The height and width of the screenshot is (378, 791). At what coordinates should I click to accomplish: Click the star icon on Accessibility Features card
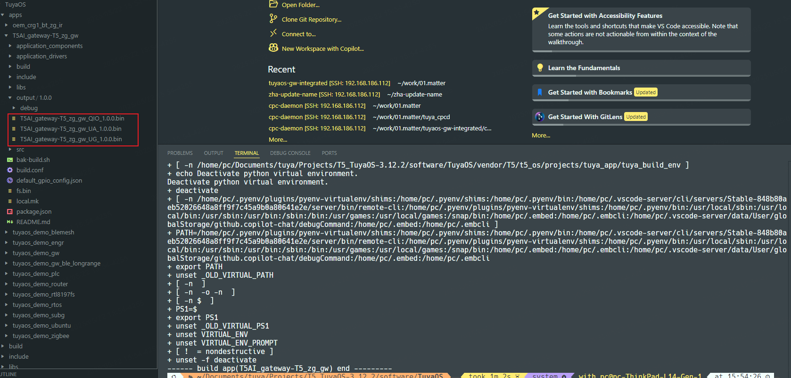tap(536, 12)
